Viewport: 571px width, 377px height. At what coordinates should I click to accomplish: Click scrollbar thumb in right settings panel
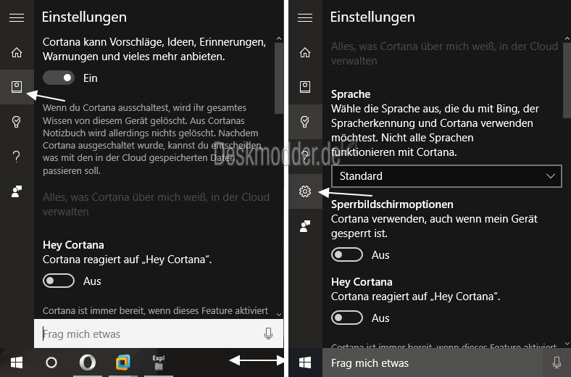click(567, 81)
